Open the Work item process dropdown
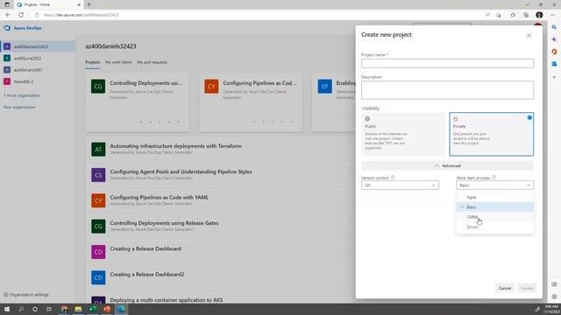 coord(494,185)
